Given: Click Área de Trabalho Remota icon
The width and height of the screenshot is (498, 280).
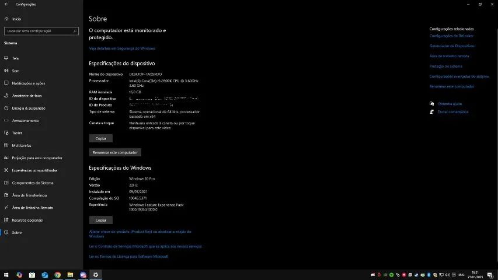Looking at the screenshot, I should tap(6, 208).
